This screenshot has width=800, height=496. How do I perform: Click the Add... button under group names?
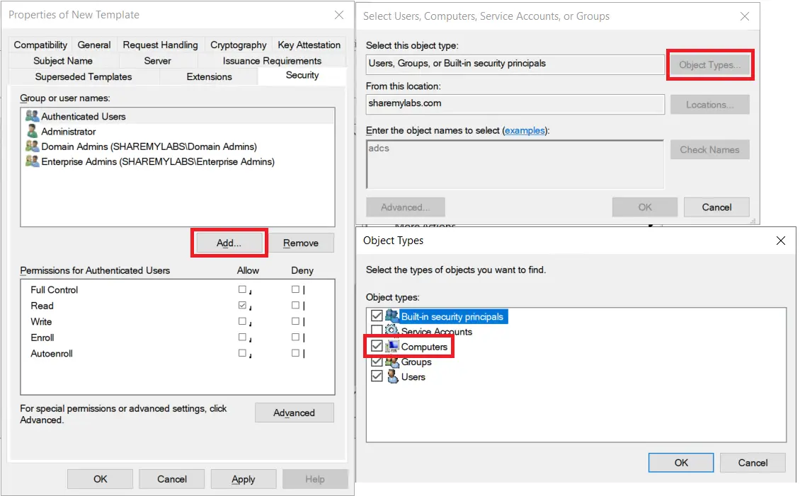(x=229, y=243)
